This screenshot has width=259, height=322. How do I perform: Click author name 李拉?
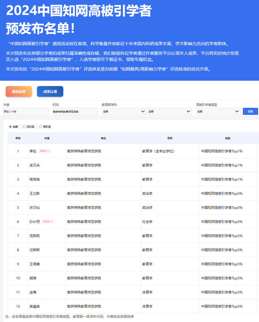(33, 151)
